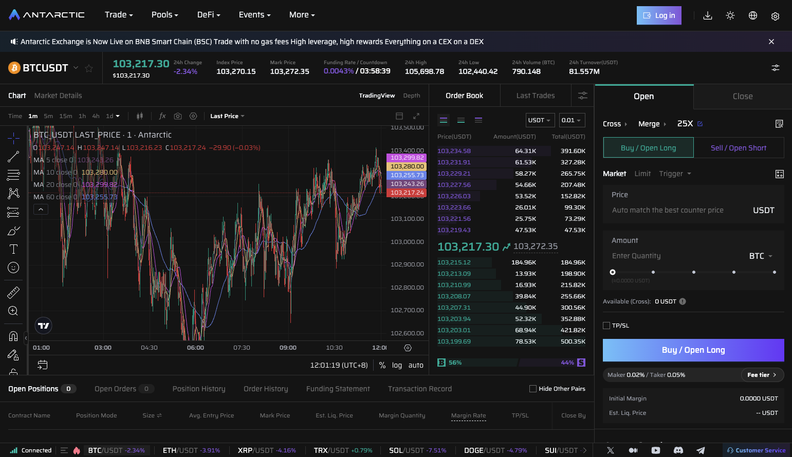The image size is (792, 457).
Task: Click the download app icon
Action: pyautogui.click(x=708, y=15)
